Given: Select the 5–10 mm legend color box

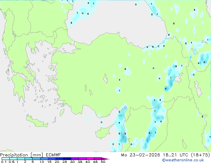Looking at the screenshot, I should coord(36,159).
